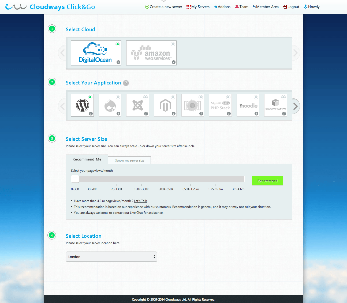This screenshot has height=303, width=347.
Task: Open the My Servers menu
Action: (x=198, y=7)
